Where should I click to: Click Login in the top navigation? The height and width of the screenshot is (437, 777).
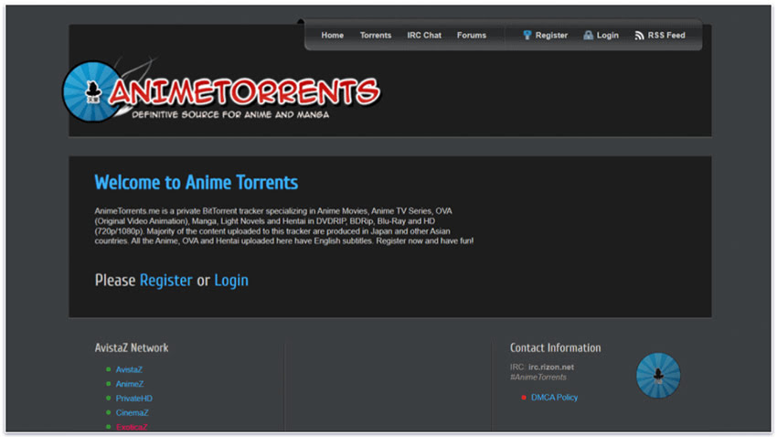607,35
